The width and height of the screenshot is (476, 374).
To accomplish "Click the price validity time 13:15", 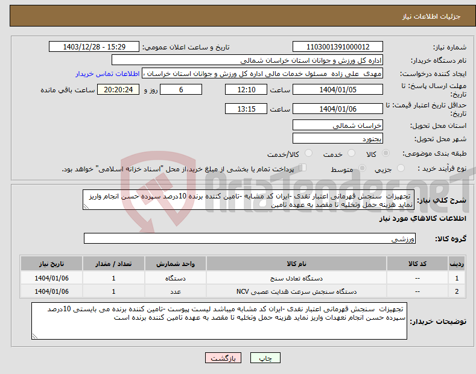I will 246,109.
